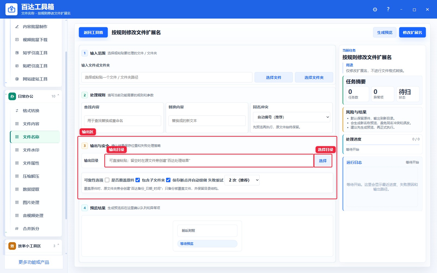437x273 pixels.
Task: Click the 选择文件夹 button
Action: [314, 78]
